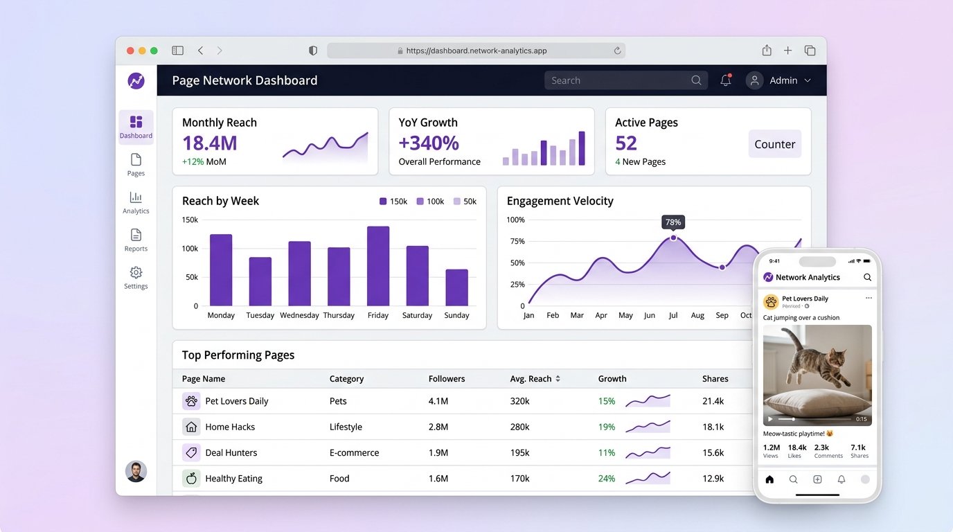Viewport: 953px width, 532px height.
Task: Click the browser address bar URL
Action: click(x=476, y=51)
